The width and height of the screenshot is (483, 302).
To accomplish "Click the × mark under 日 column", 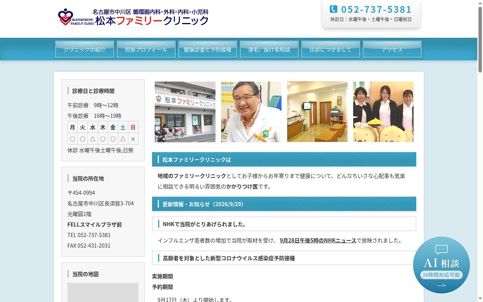I will [x=133, y=139].
